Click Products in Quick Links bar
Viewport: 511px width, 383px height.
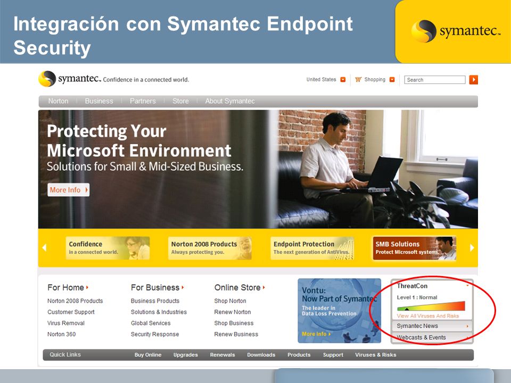[x=299, y=355]
